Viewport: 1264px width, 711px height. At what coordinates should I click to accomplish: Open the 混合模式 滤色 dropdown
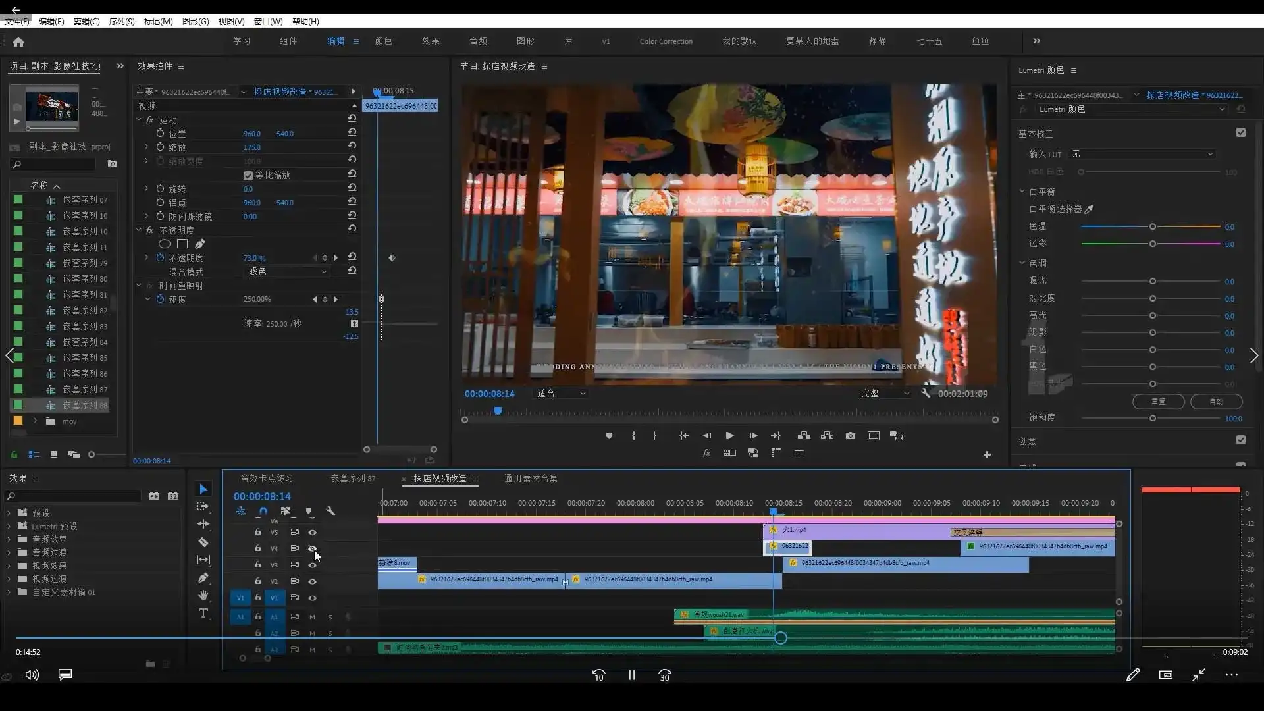point(288,271)
